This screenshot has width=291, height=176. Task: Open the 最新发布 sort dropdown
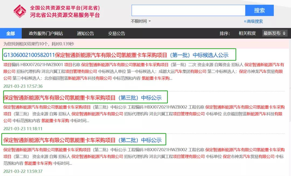pos(275,33)
